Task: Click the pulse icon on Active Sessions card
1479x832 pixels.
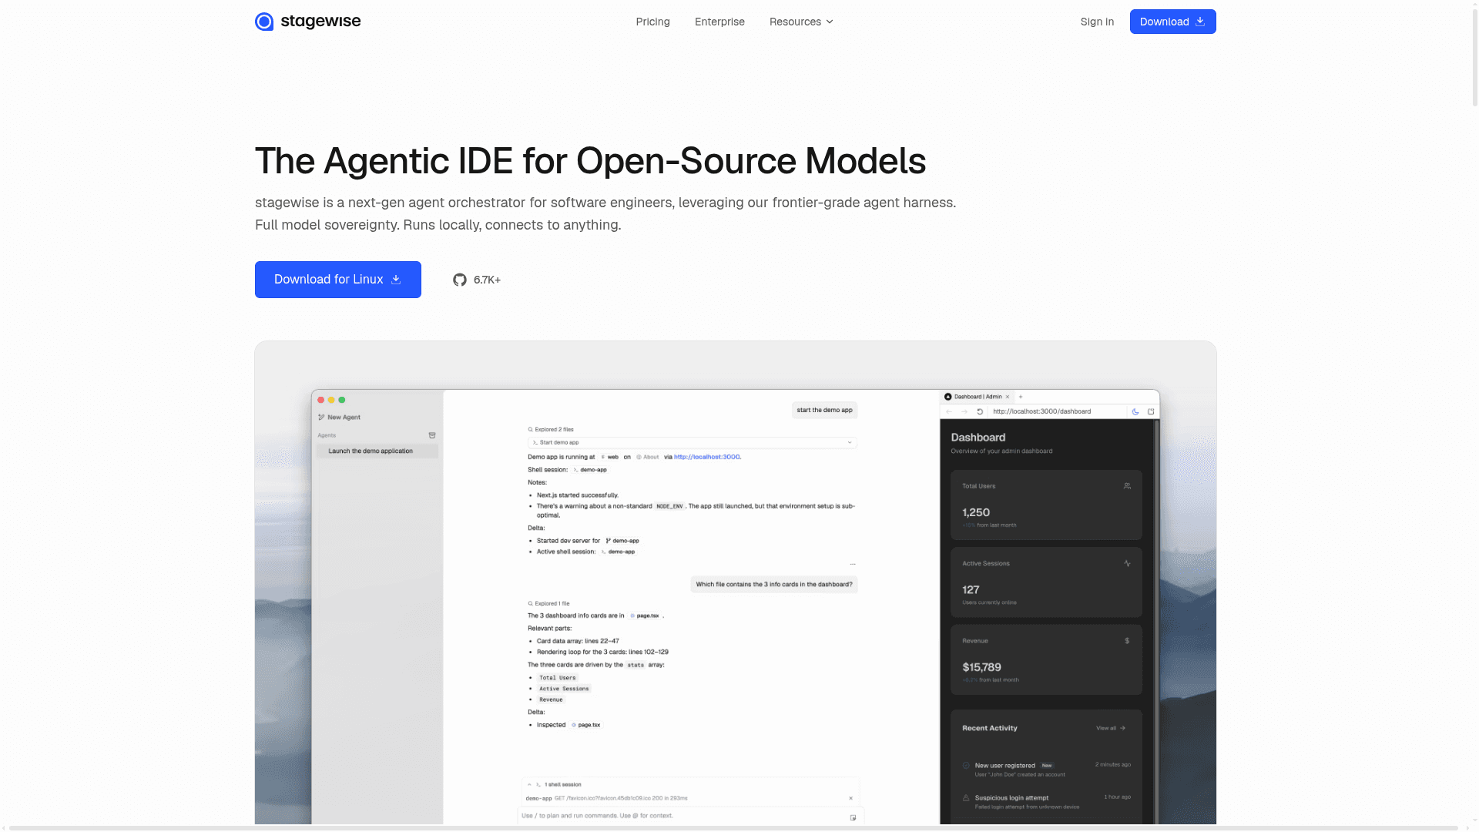Action: (x=1127, y=563)
